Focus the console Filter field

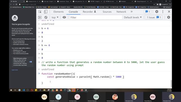tap(96, 18)
